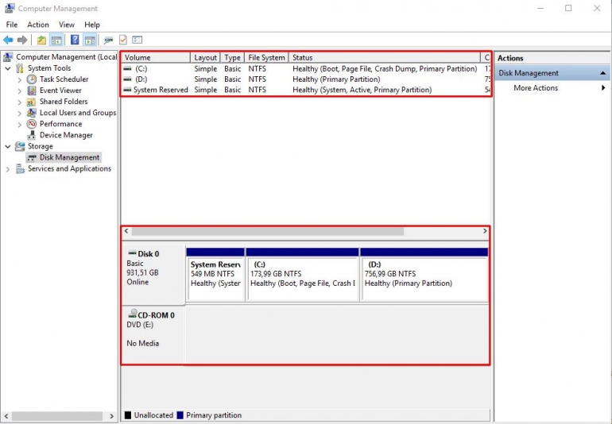Open the File menu
Viewport: 612px width, 424px height.
pyautogui.click(x=12, y=25)
